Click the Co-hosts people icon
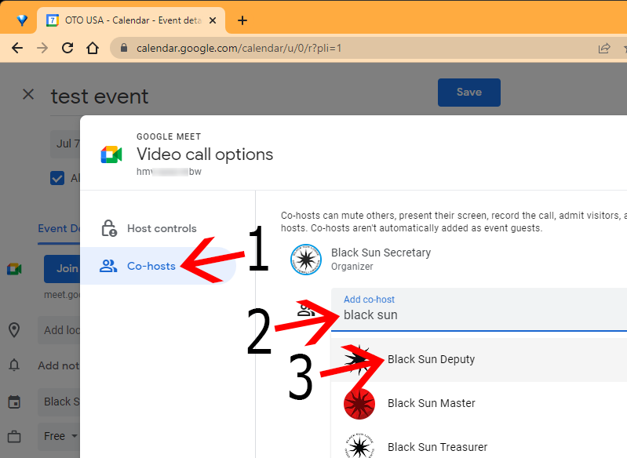The height and width of the screenshot is (458, 627). click(108, 266)
